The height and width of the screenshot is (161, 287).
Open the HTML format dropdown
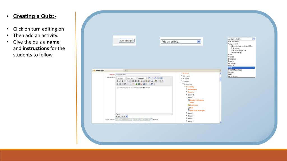122,116
